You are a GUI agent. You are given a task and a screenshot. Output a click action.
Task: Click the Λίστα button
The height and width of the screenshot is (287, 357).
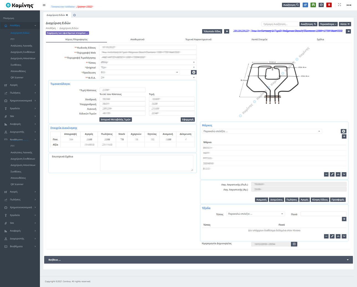345,24
